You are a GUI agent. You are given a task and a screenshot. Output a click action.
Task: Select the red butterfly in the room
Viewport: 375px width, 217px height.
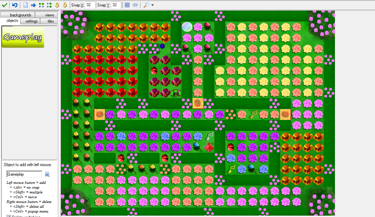coord(209,147)
